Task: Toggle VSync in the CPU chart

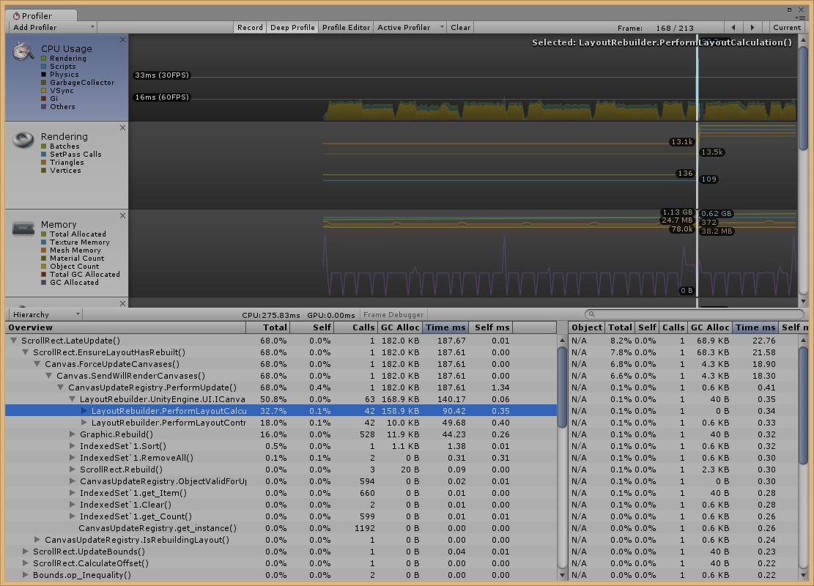Action: point(44,90)
